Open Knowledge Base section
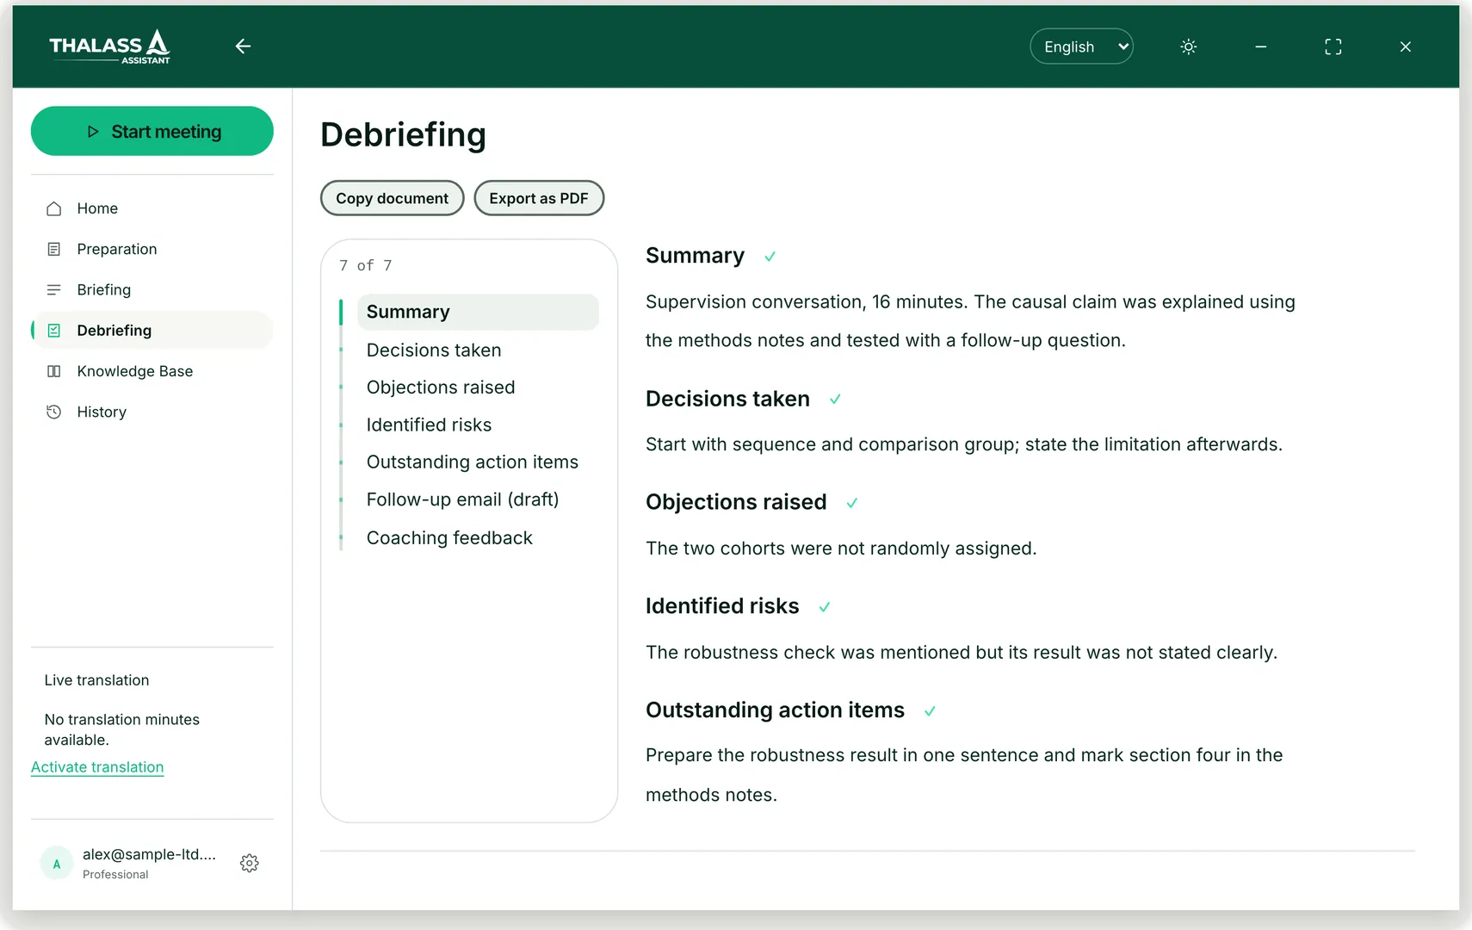 tap(152, 371)
